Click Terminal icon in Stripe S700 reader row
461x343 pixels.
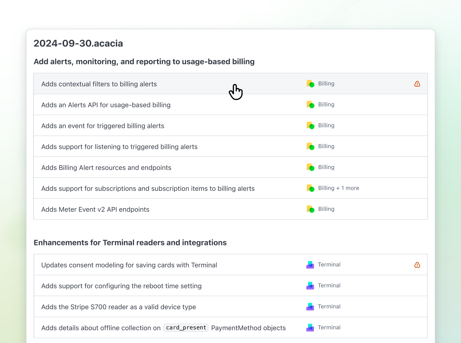click(x=310, y=307)
